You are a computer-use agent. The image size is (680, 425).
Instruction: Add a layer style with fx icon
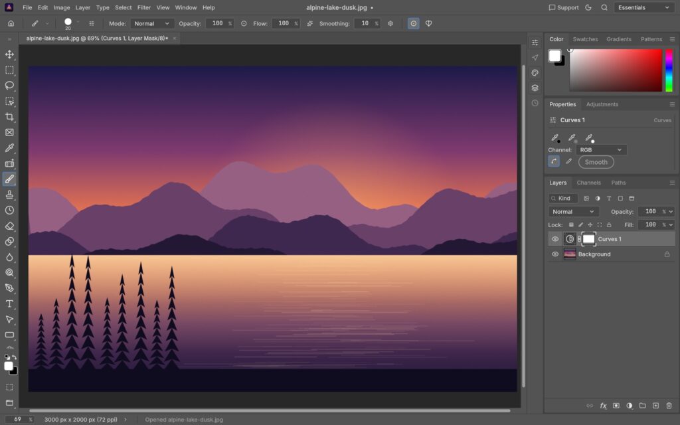(603, 406)
